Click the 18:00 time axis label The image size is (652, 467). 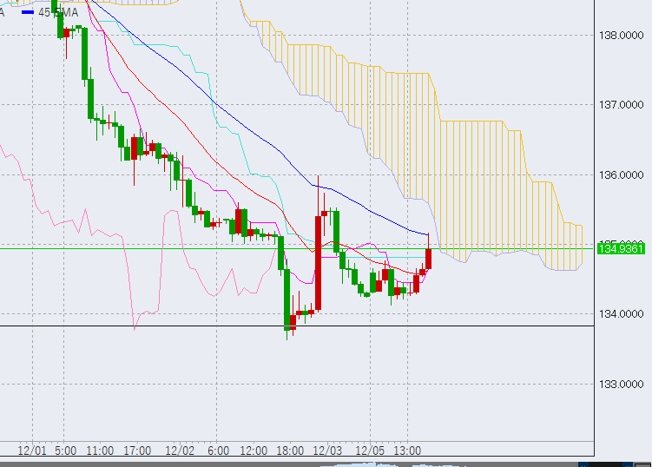pos(290,451)
